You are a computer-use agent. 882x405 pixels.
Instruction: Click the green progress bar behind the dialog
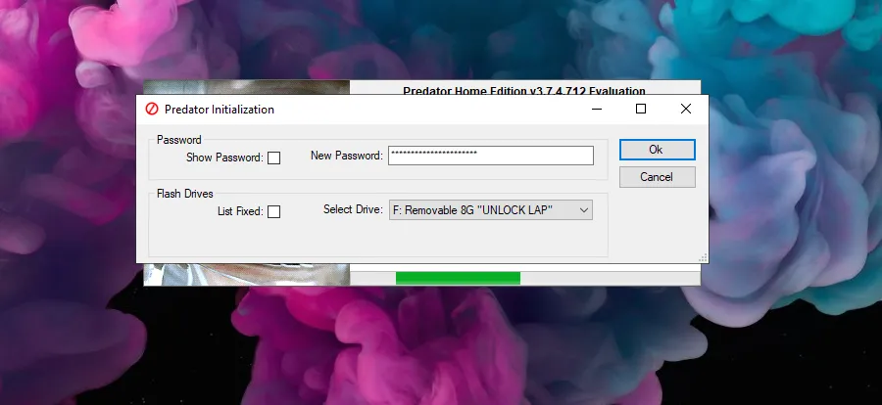click(x=458, y=279)
